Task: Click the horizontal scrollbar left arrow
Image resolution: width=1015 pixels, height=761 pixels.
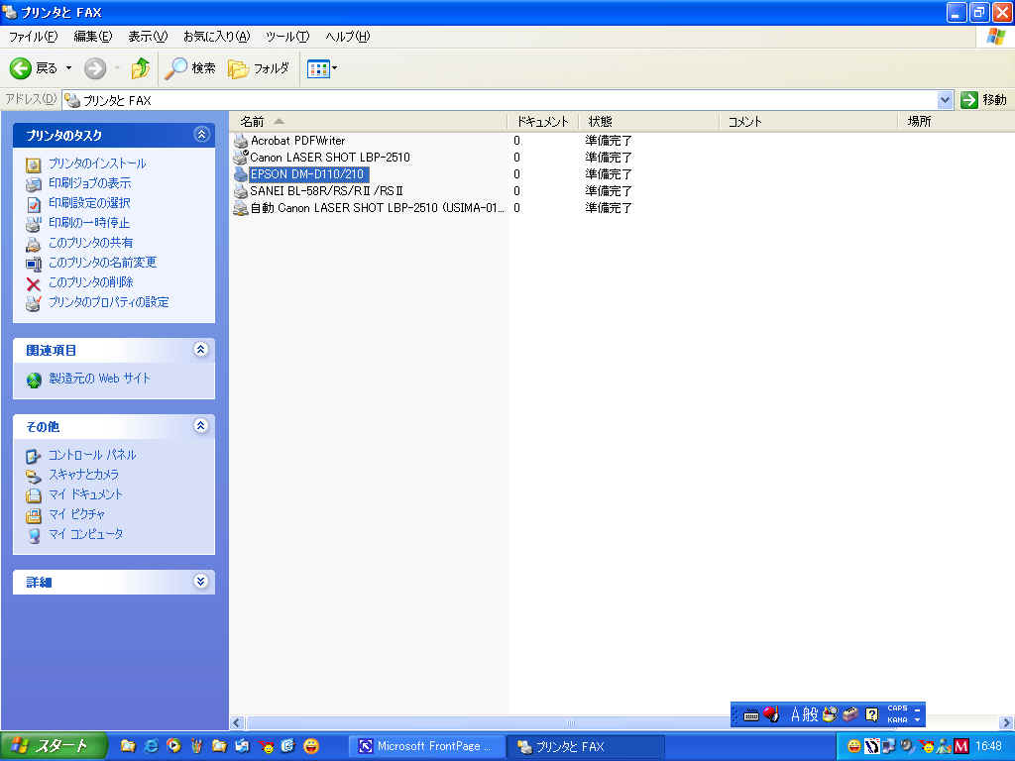Action: tap(237, 722)
